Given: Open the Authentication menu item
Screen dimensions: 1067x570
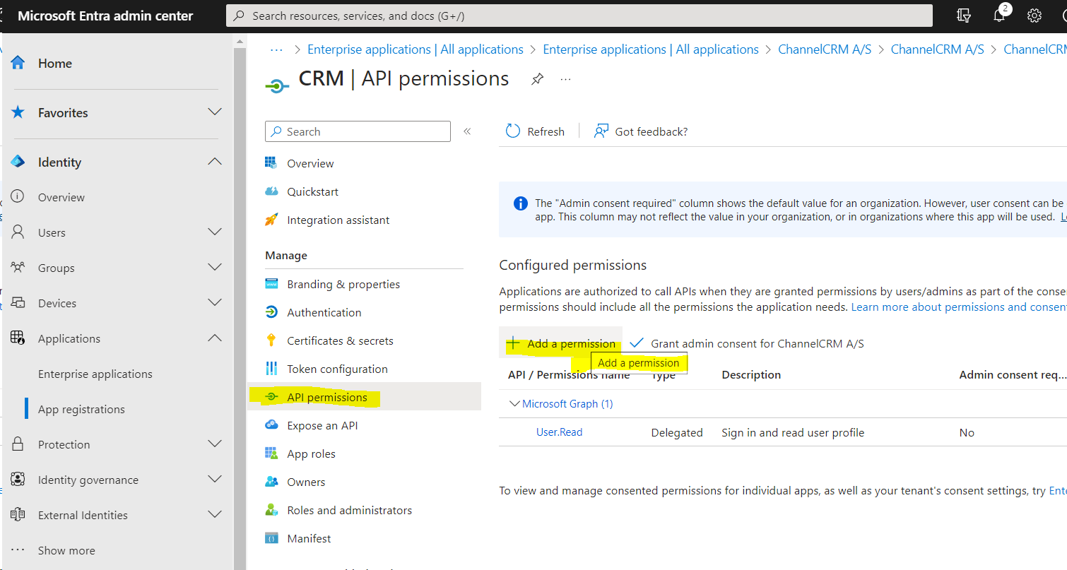Looking at the screenshot, I should pos(324,312).
